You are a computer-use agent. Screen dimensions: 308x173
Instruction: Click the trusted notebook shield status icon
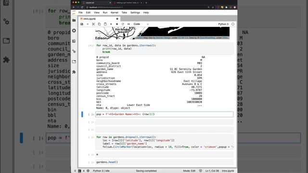200,171
